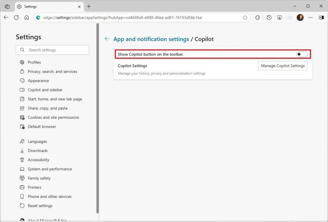
Task: Open the Extensions puzzle icon in the toolbar
Action: coord(258,18)
